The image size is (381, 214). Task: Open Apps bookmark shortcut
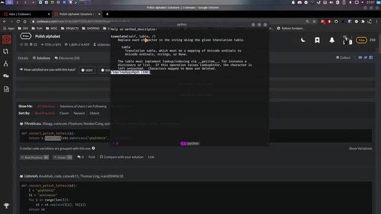coord(9,29)
